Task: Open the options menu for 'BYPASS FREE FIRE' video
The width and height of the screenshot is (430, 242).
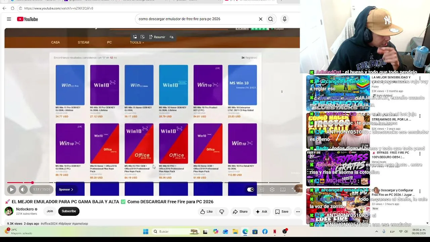Action: coord(420,154)
